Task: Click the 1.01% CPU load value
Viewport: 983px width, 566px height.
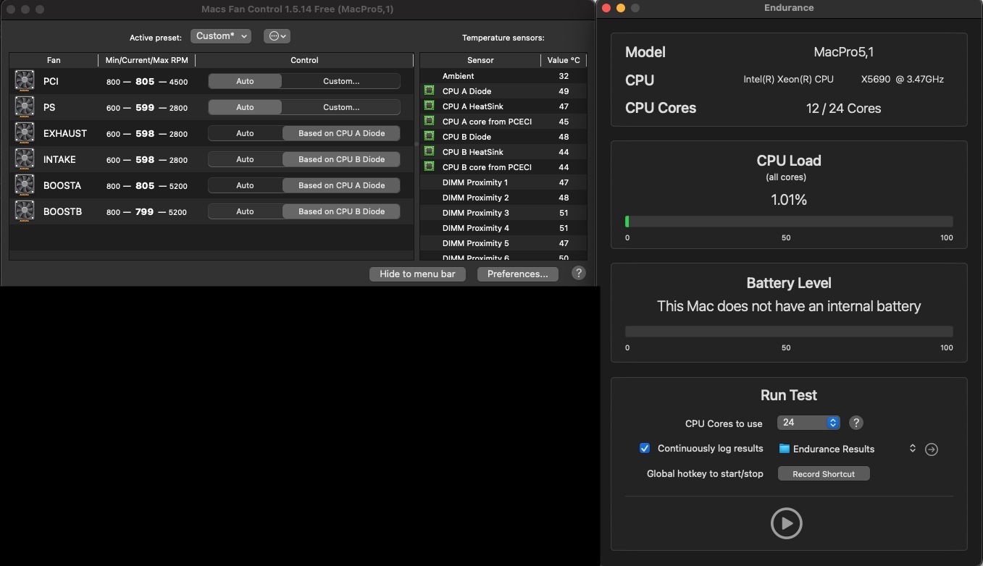Action: tap(789, 200)
